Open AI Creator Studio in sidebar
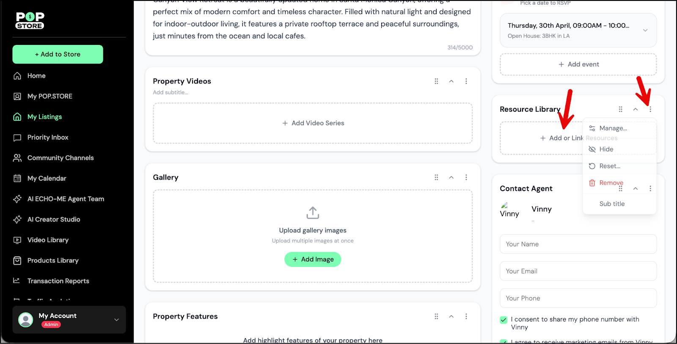This screenshot has width=677, height=344. pos(53,219)
